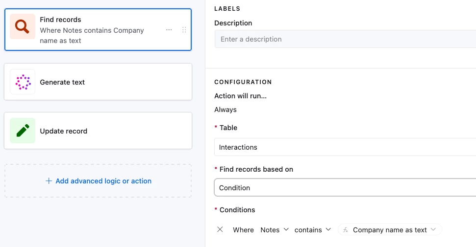
Task: Click the Always run setting text
Action: 225,110
